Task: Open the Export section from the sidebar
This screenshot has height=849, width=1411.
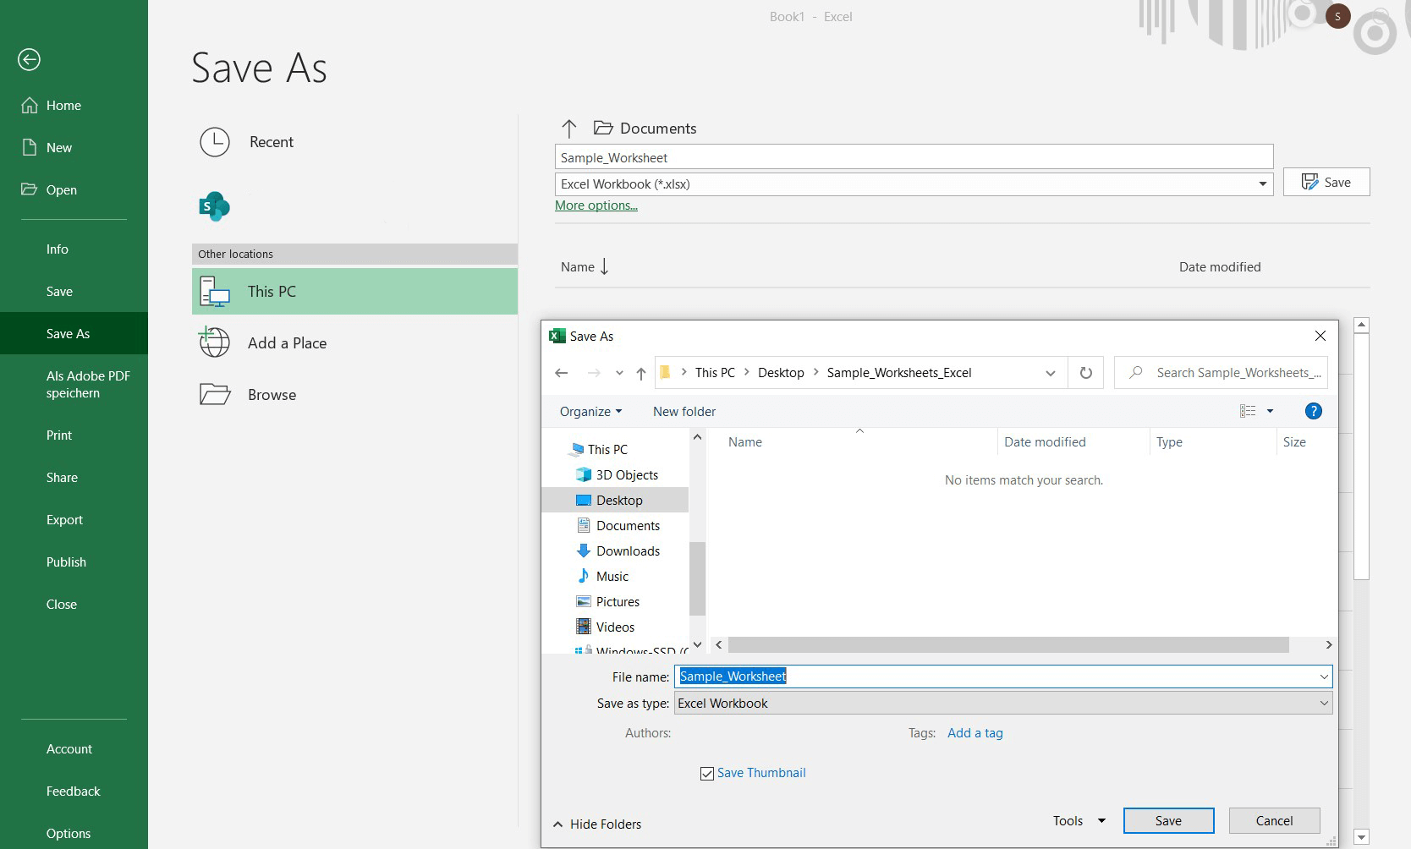Action: 65,519
